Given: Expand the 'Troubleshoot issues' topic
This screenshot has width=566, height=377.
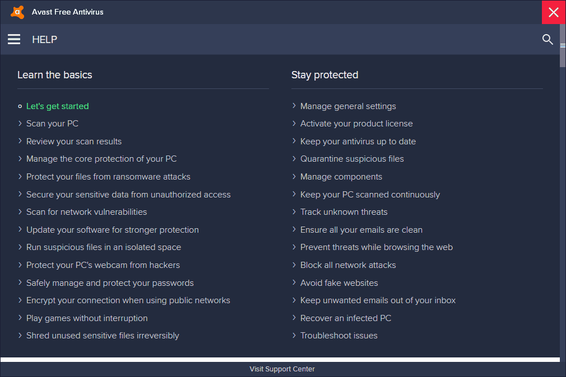Looking at the screenshot, I should tap(338, 335).
